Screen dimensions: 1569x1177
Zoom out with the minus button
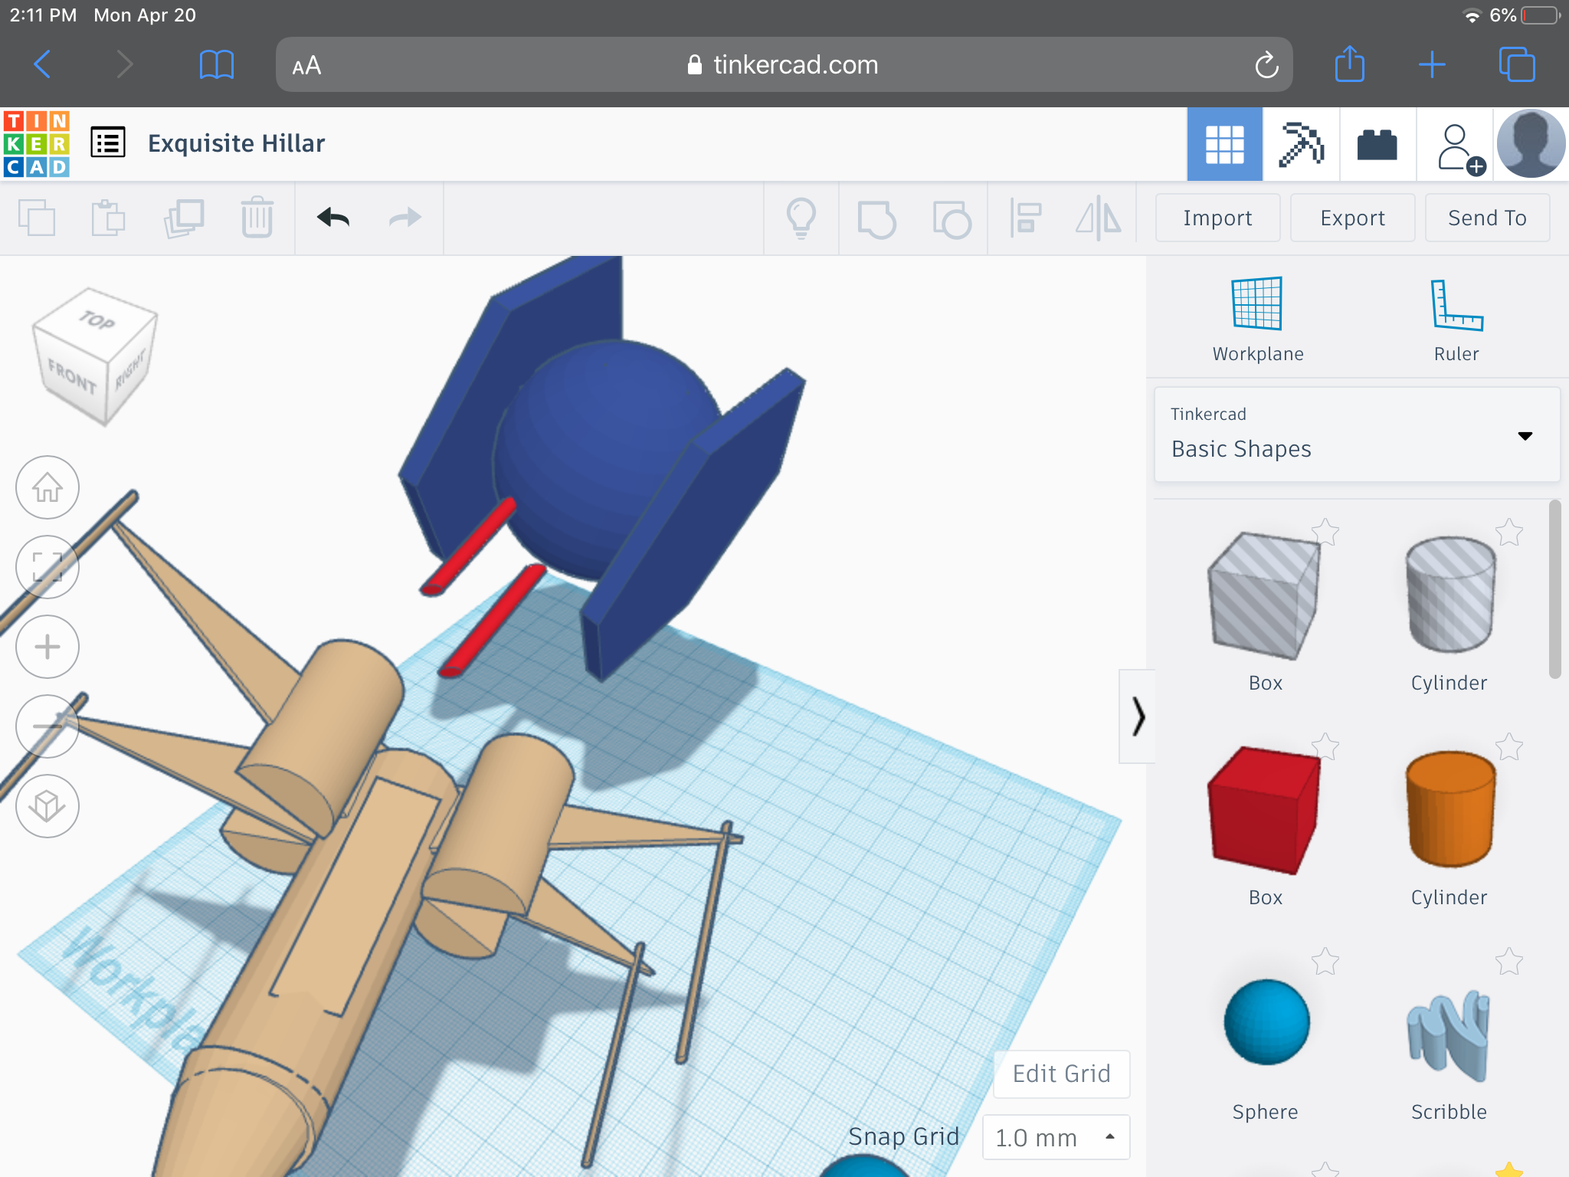pos(47,726)
